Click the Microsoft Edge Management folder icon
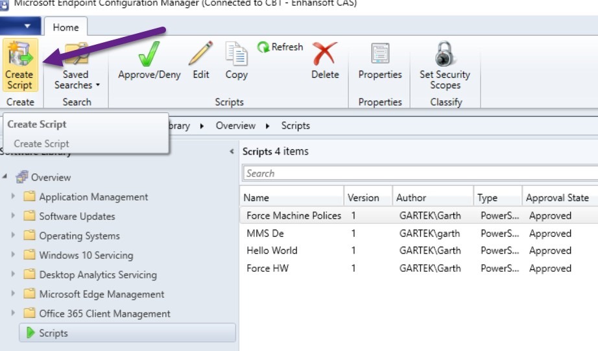598x351 pixels. pos(29,294)
